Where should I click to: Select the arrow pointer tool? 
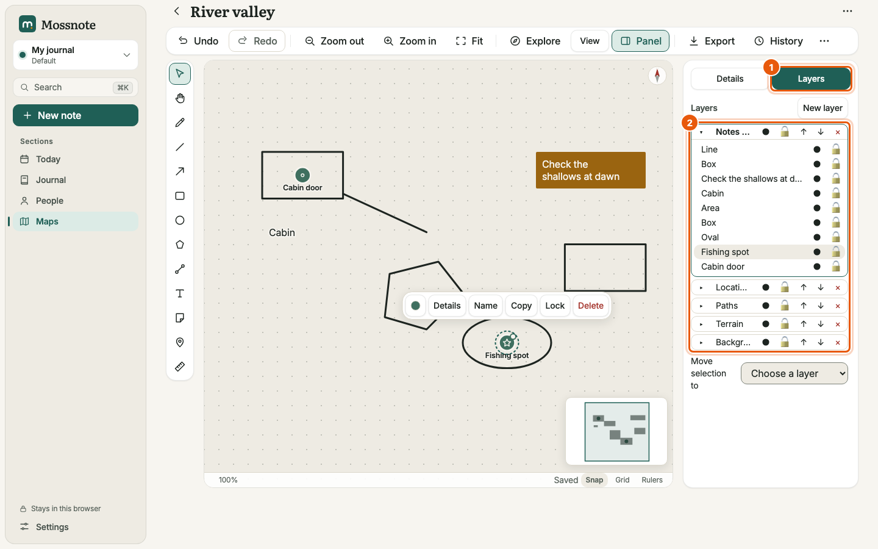pyautogui.click(x=180, y=74)
